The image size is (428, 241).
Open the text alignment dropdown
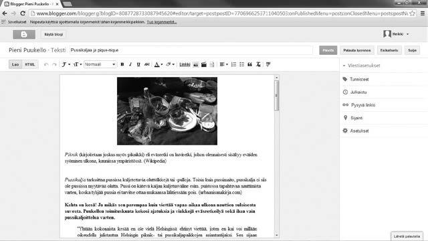pyautogui.click(x=223, y=64)
